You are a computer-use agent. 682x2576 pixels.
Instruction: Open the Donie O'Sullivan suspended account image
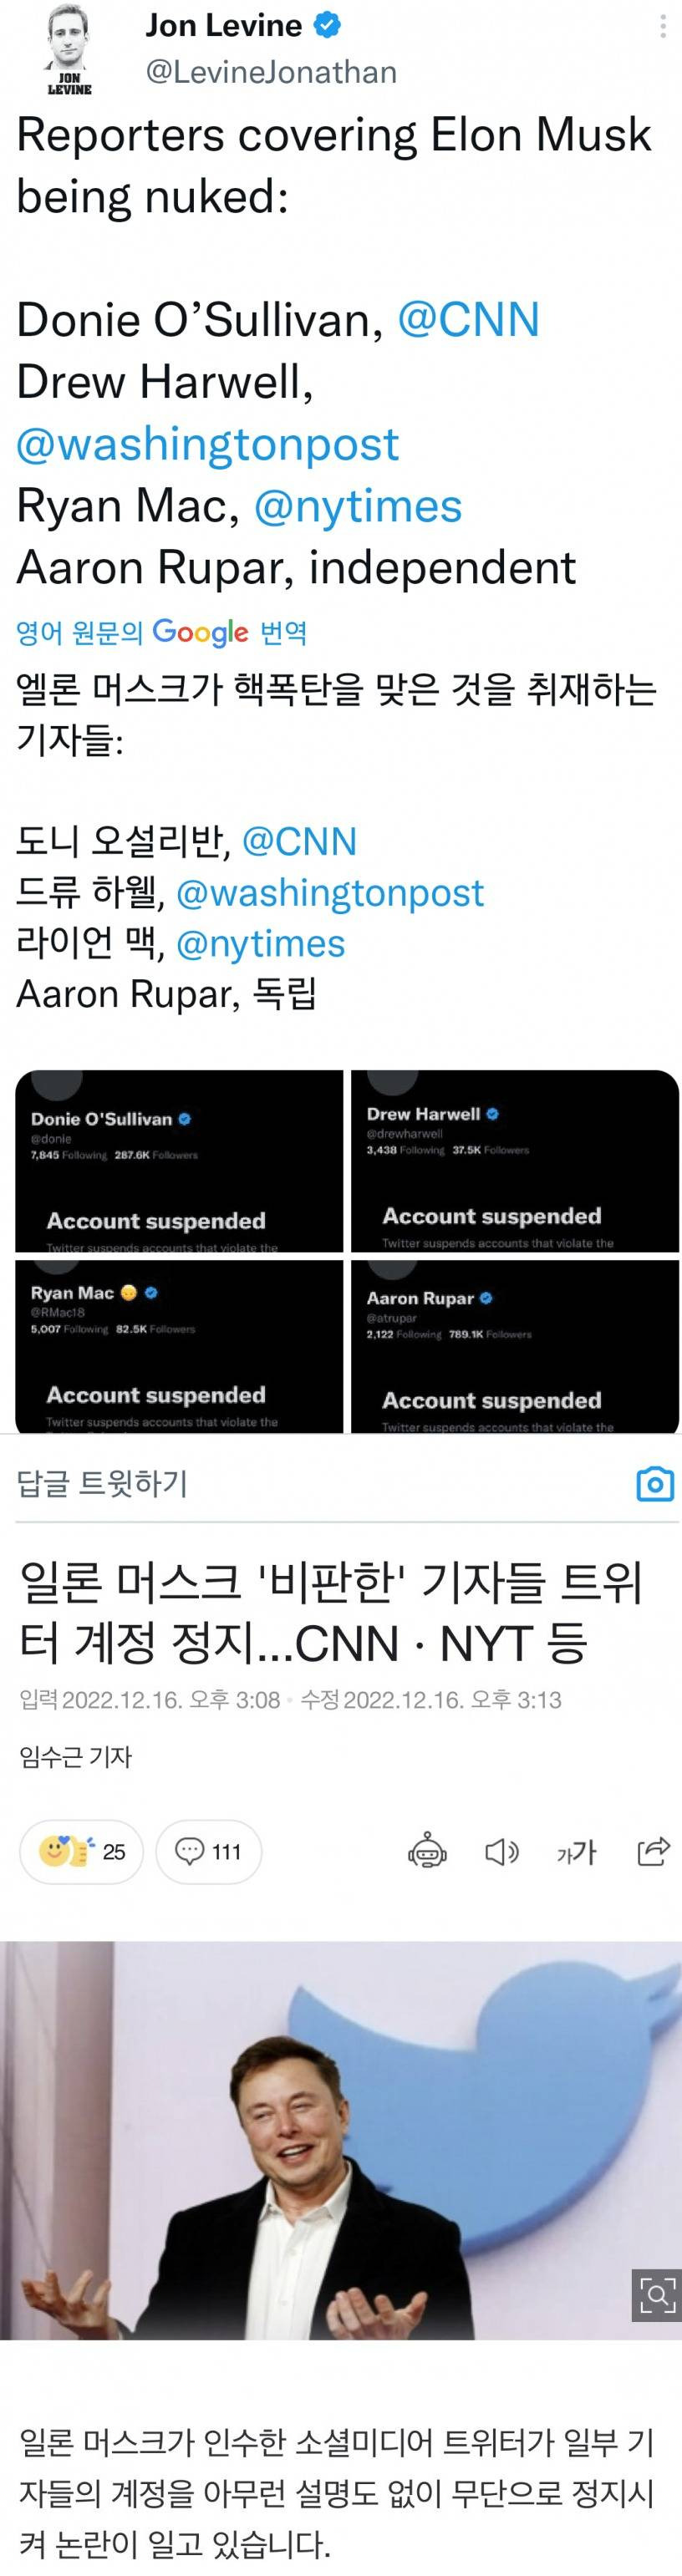(179, 1161)
